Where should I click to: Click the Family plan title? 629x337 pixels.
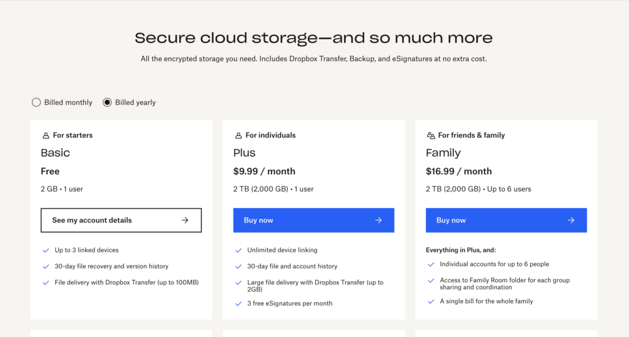click(443, 153)
